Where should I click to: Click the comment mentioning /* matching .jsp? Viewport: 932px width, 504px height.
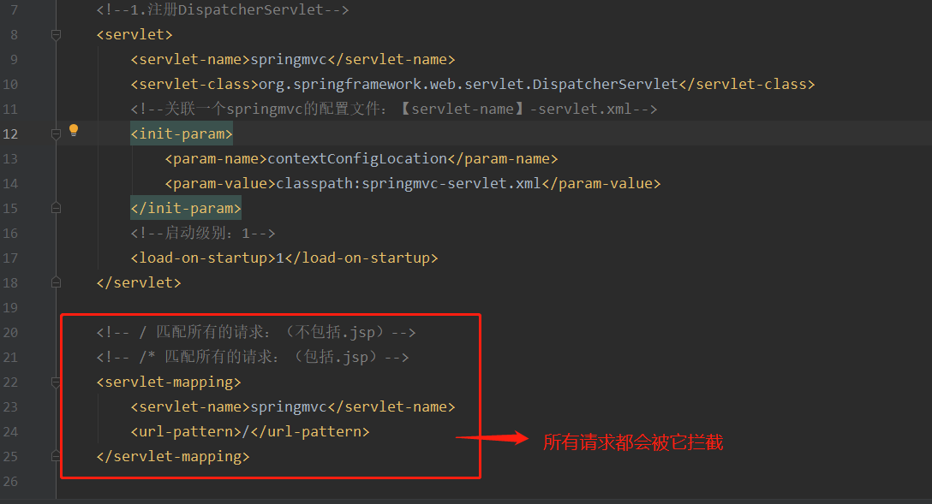(x=253, y=357)
